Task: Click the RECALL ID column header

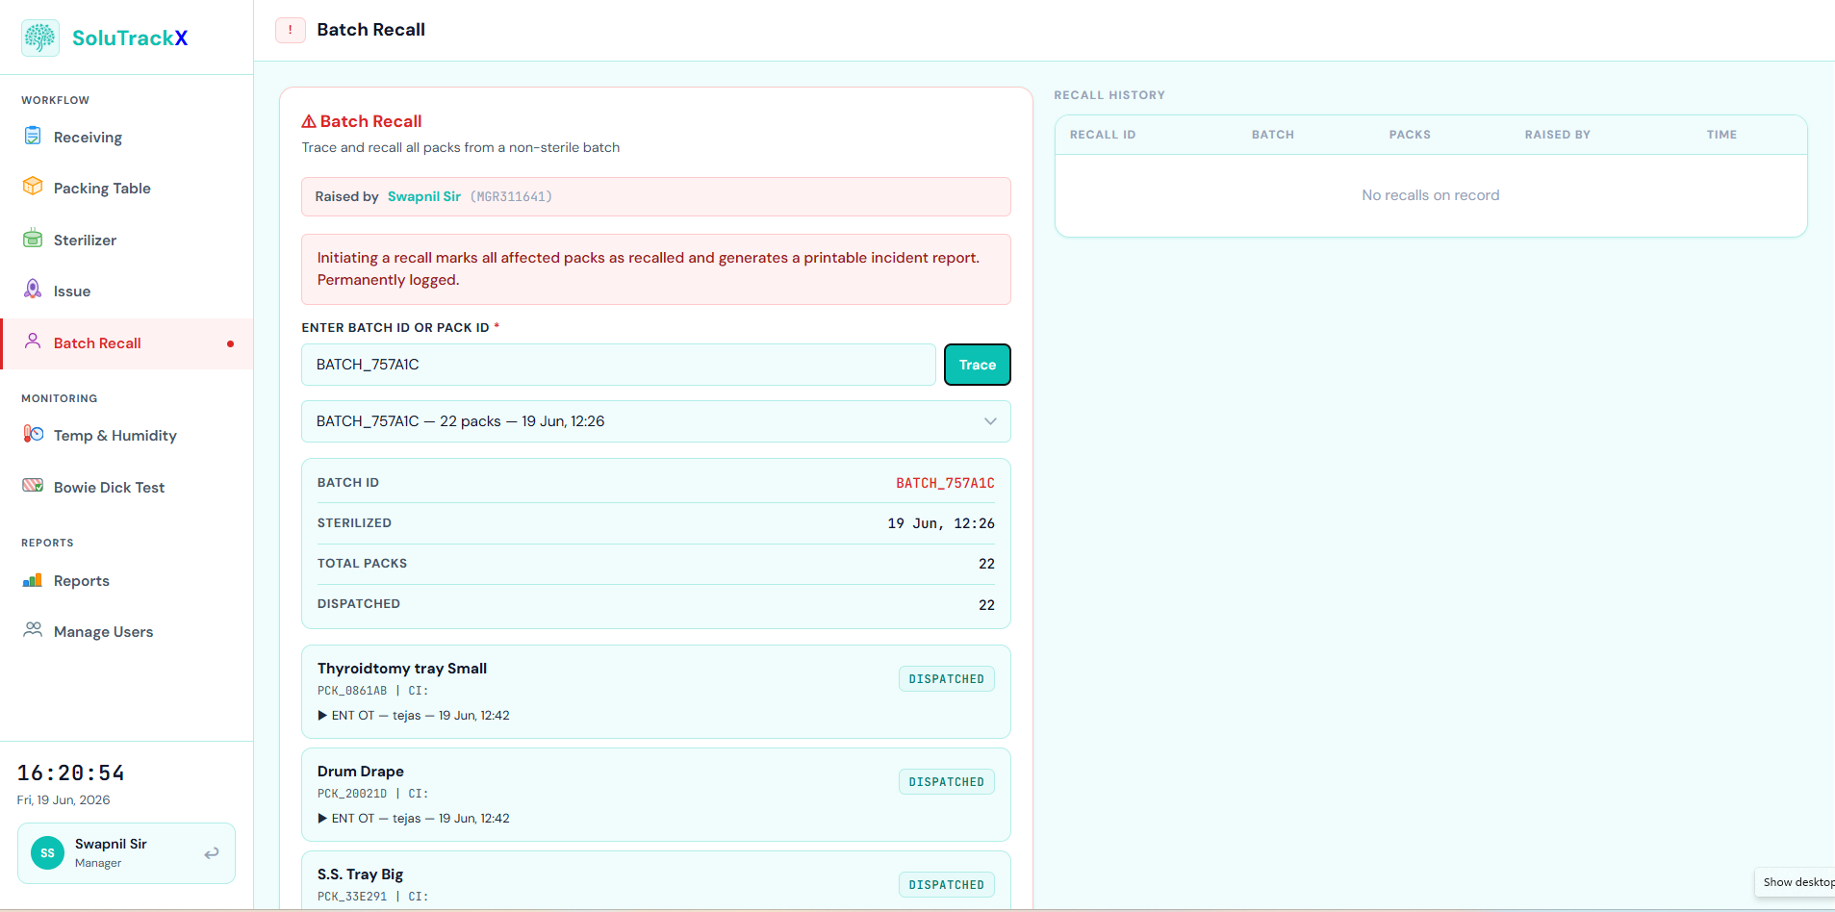Action: coord(1103,135)
